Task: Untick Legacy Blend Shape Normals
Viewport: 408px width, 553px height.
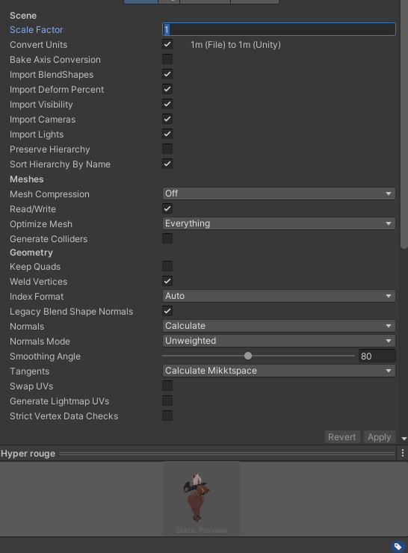Action: 167,311
